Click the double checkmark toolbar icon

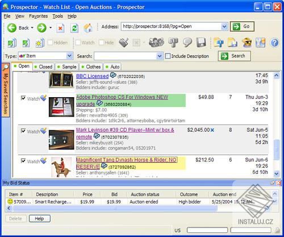(124, 43)
